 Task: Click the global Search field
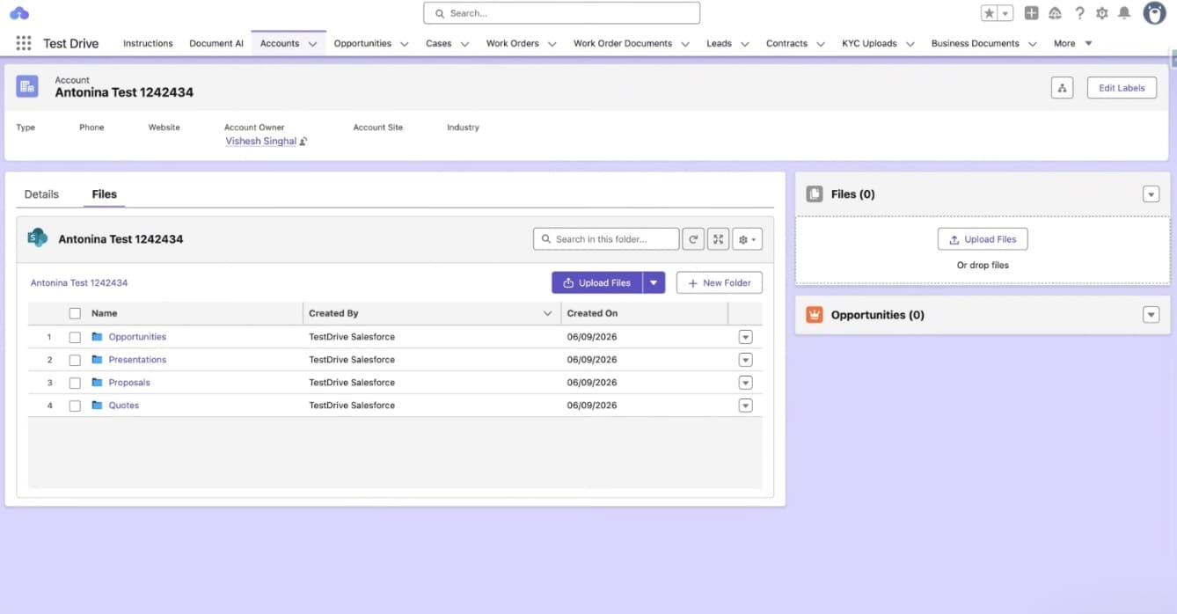[561, 13]
